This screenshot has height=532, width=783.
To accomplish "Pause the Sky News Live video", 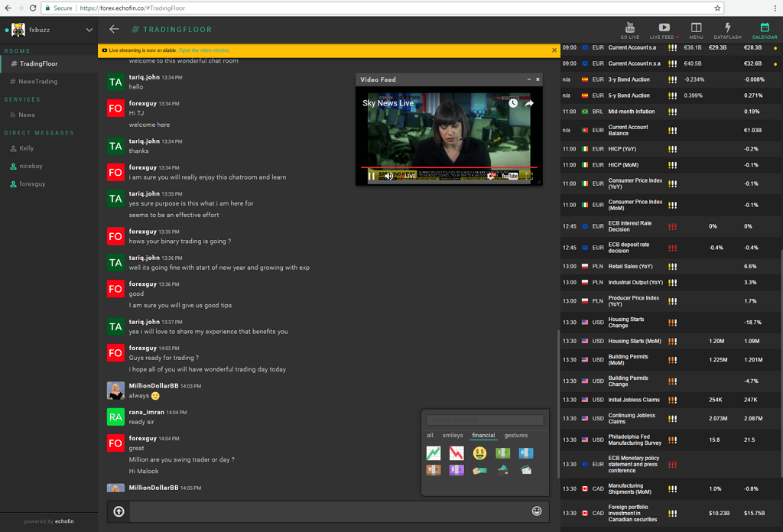I will tap(372, 176).
